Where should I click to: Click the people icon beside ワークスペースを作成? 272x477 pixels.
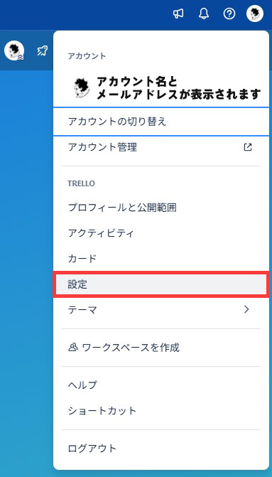click(72, 347)
